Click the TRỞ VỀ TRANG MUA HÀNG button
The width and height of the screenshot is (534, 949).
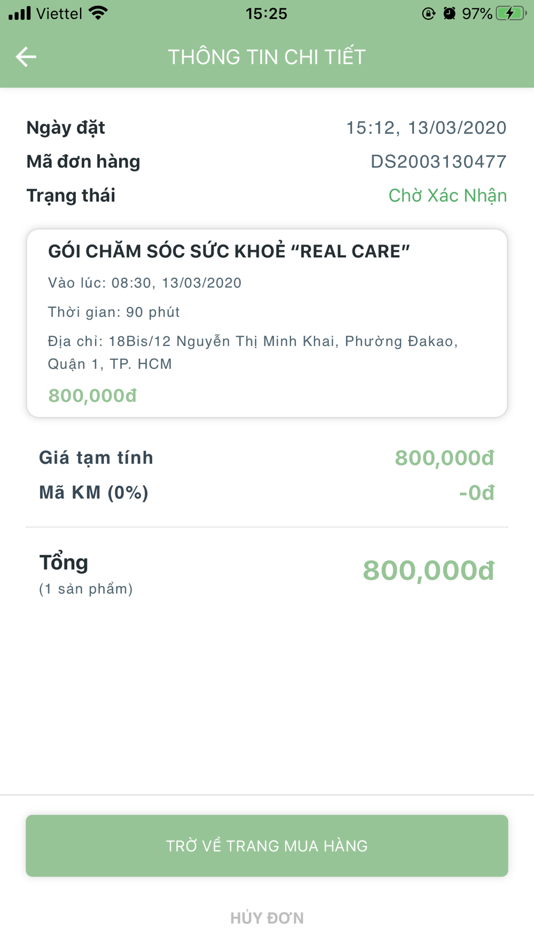(267, 845)
